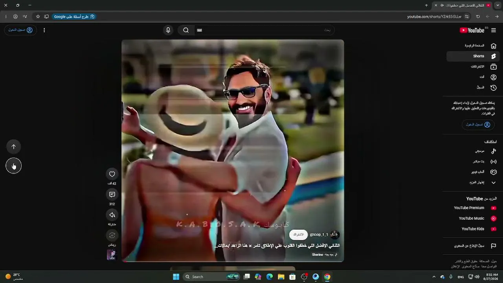Image resolution: width=503 pixels, height=283 pixels.
Task: Open the comments showing 312
Action: pos(112,195)
